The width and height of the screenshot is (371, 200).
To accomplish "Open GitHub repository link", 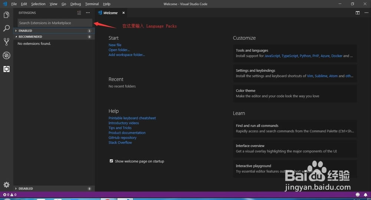I will pos(122,138).
